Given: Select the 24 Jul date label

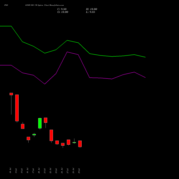Looking at the screenshot, I should pyautogui.click(x=62, y=170).
